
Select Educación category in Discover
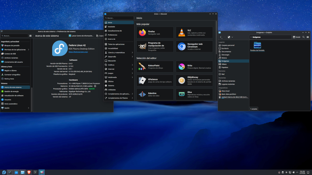pyautogui.click(x=119, y=61)
